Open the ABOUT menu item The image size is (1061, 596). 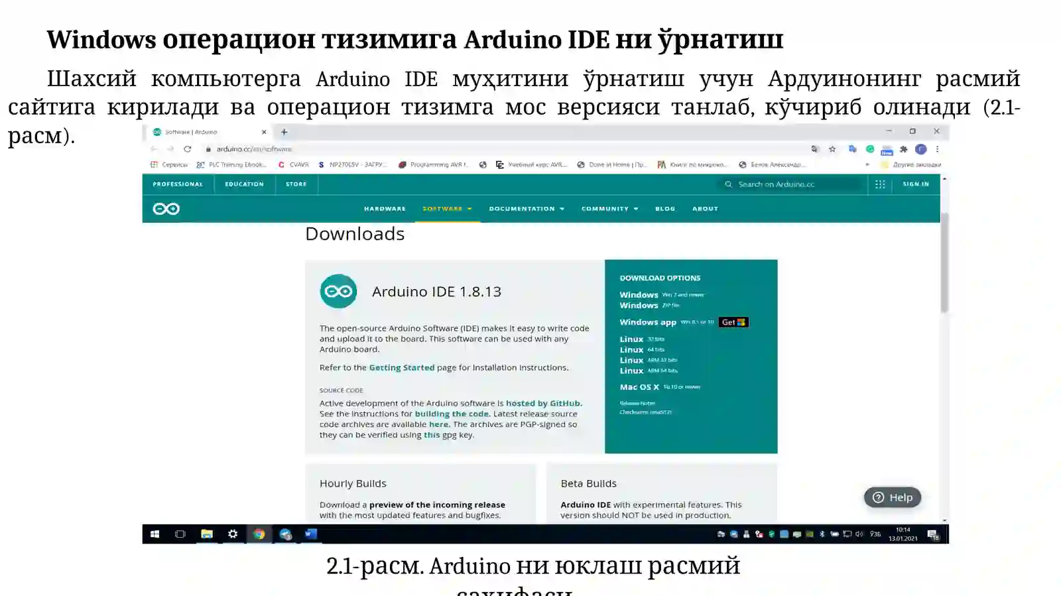click(x=705, y=209)
